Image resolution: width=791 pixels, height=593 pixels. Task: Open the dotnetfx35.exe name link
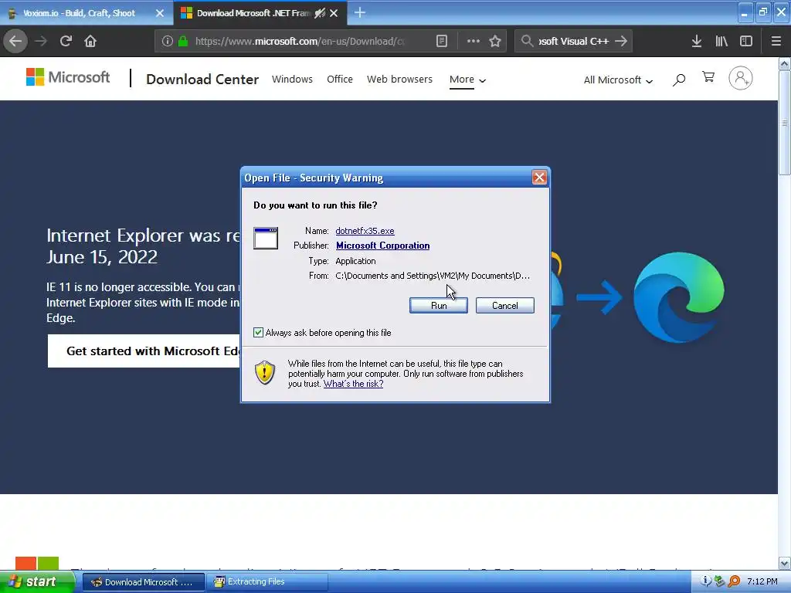point(365,230)
